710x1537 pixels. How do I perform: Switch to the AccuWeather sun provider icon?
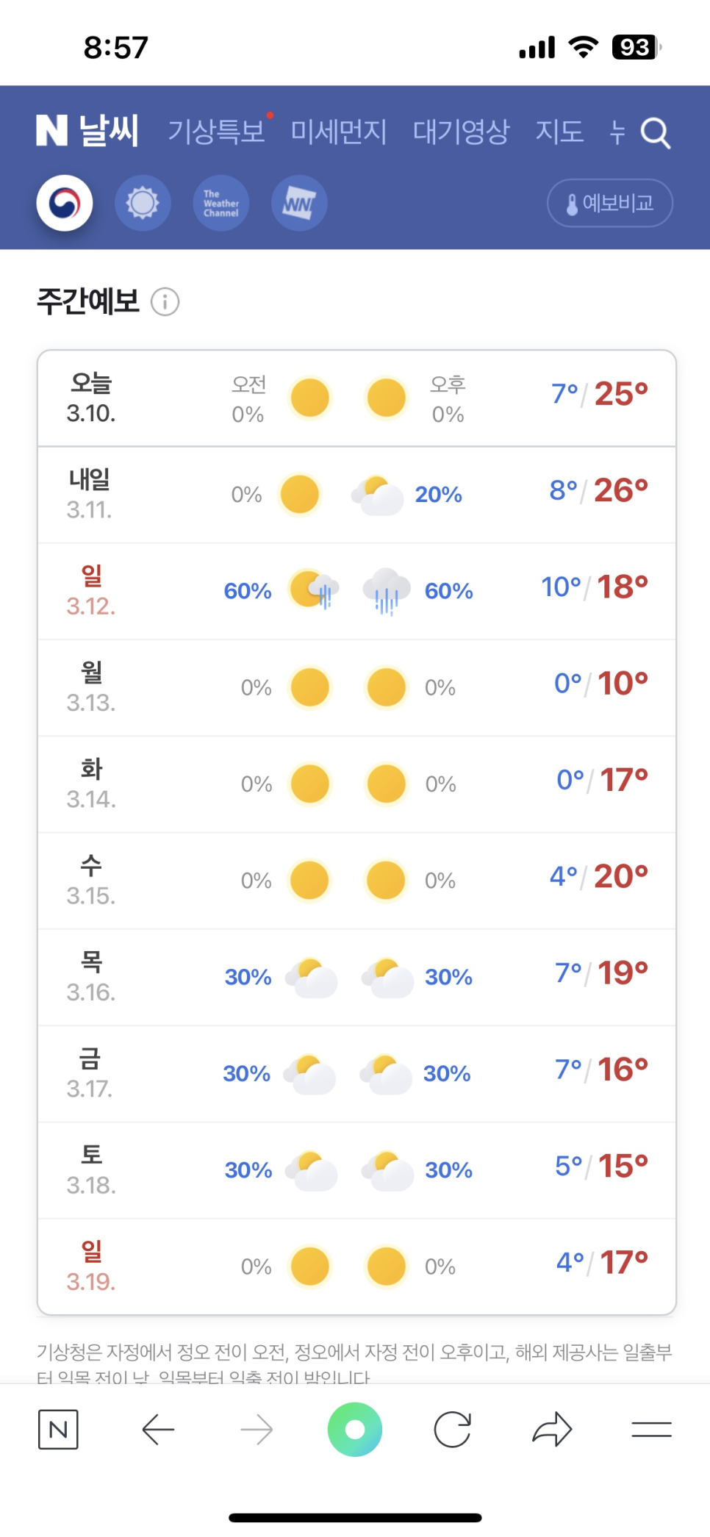(x=143, y=203)
